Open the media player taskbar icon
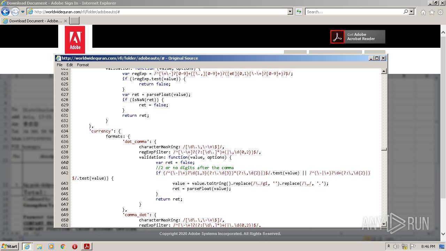446x251 pixels. pos(51,246)
